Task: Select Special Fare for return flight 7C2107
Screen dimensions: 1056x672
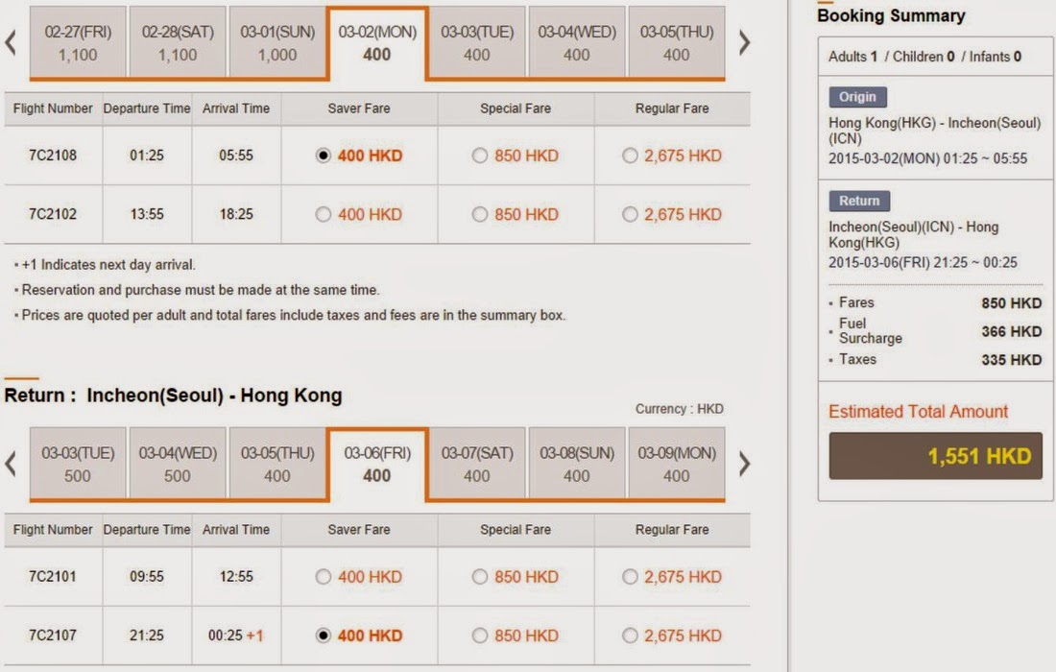Action: pyautogui.click(x=480, y=636)
